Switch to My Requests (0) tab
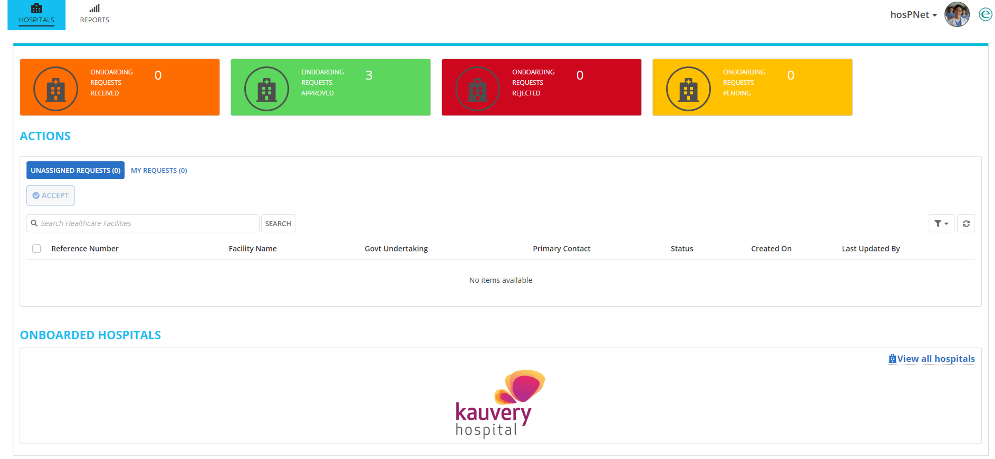 tap(159, 170)
